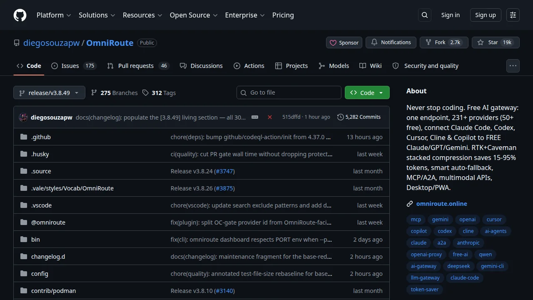The height and width of the screenshot is (300, 533).
Task: Open the Models tab
Action: (x=334, y=66)
